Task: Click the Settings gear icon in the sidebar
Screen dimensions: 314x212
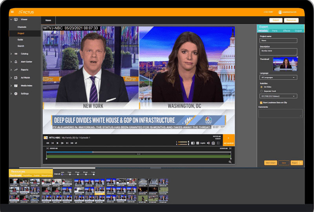Action: pyautogui.click(x=16, y=94)
